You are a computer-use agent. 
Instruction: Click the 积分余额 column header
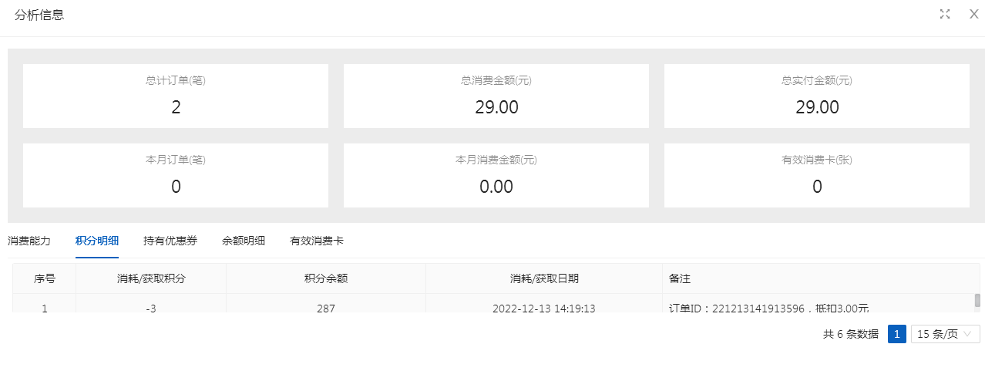(326, 278)
